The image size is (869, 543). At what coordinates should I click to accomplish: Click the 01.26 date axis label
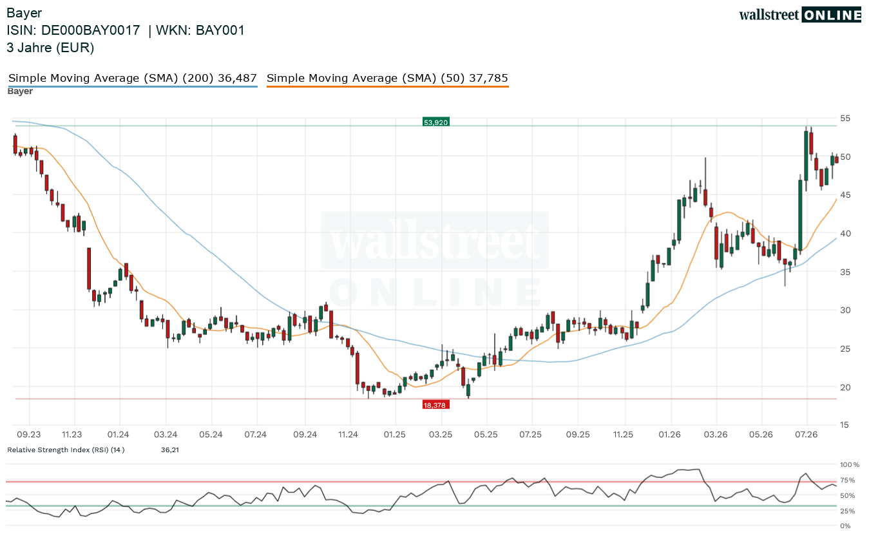click(x=671, y=434)
